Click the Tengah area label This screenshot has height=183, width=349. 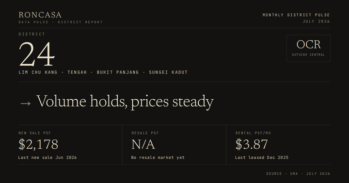pos(77,72)
